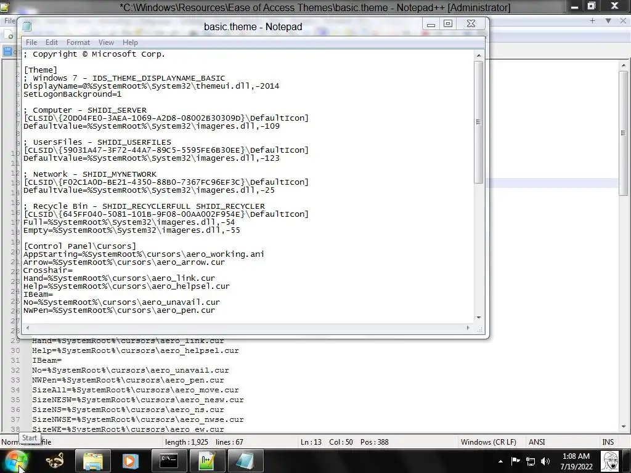
Task: Open Windows Explorer from the taskbar
Action: (x=93, y=461)
